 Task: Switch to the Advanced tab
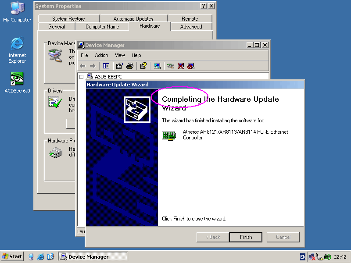191,27
